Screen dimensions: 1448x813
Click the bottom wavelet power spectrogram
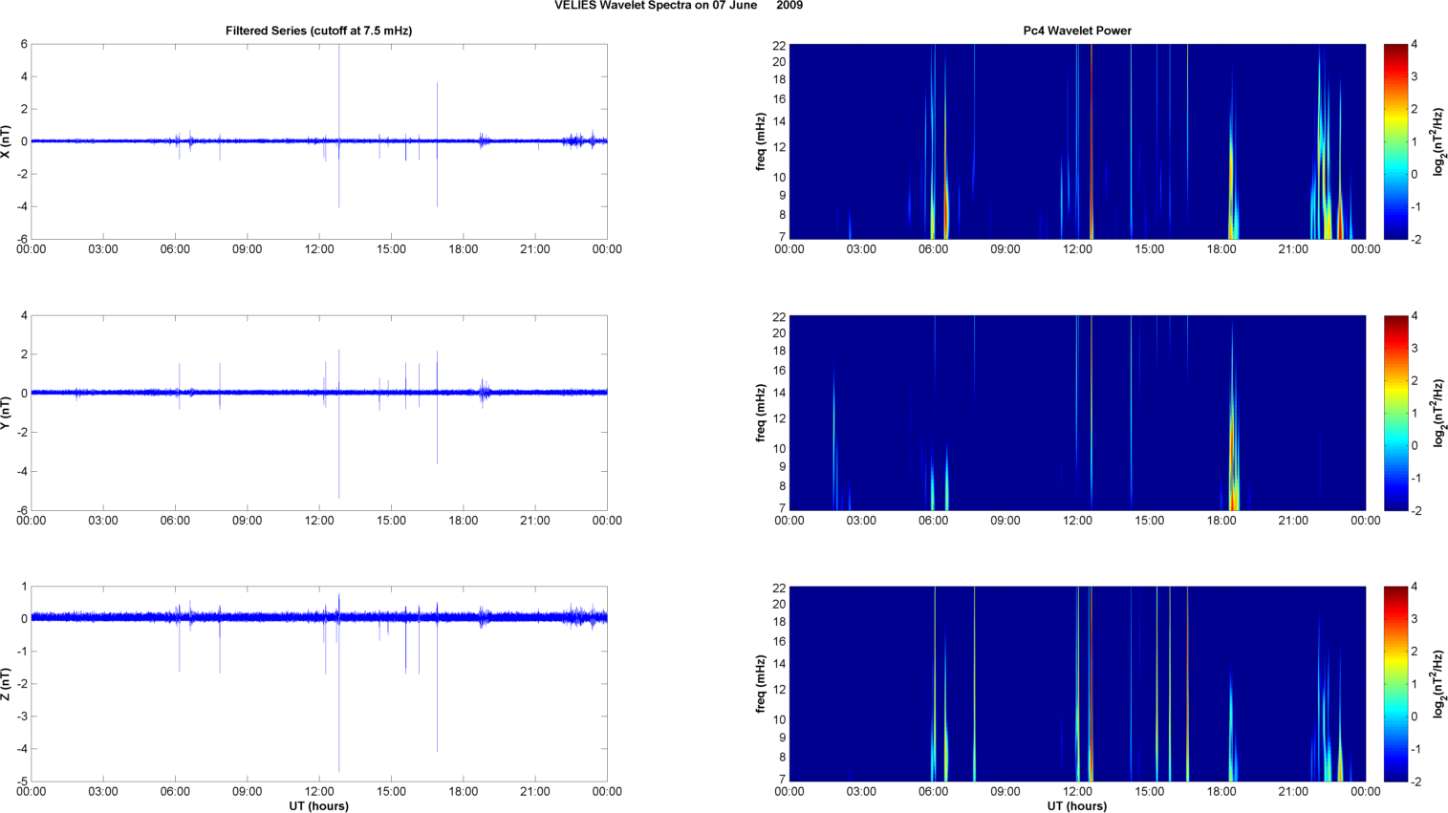pos(1077,684)
